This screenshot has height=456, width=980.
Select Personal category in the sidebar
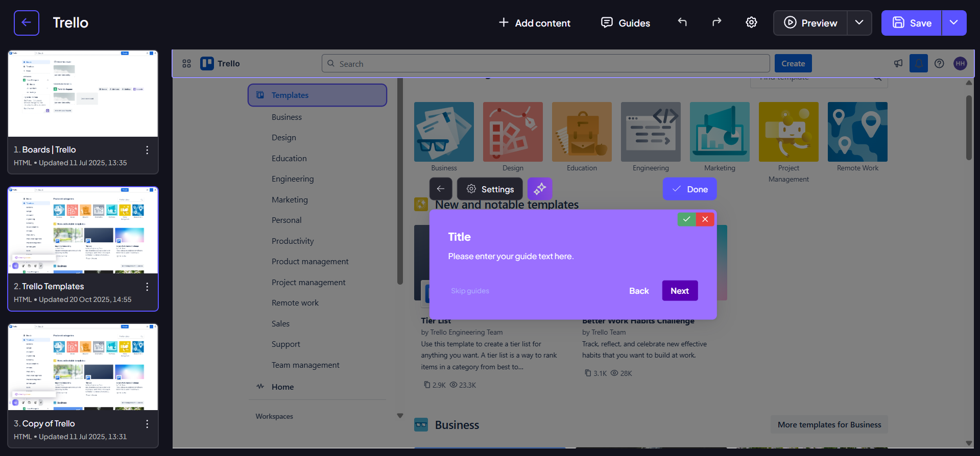coord(286,220)
